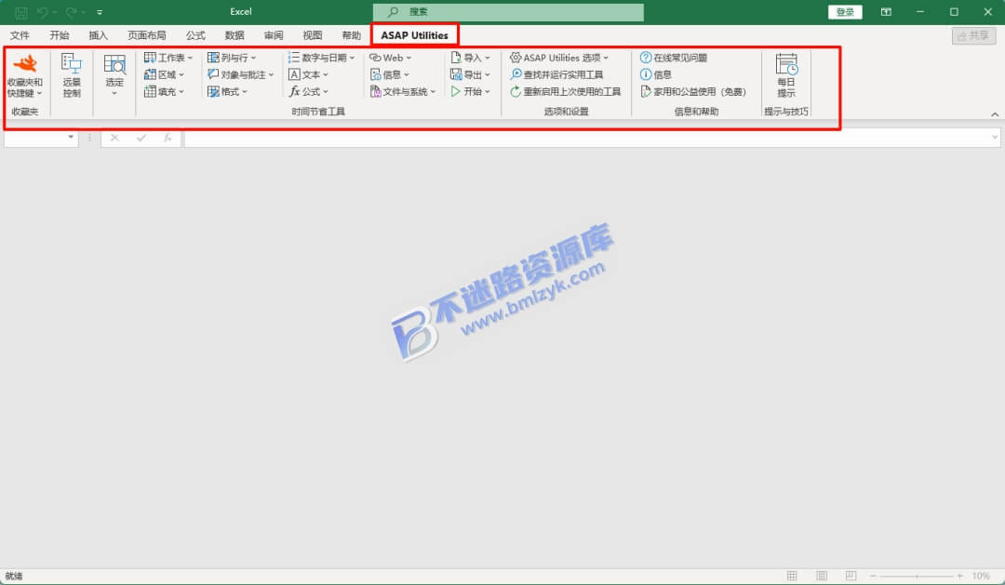Click the zoom percentage in status bar
Viewport: 1005px width, 585px height.
981,576
